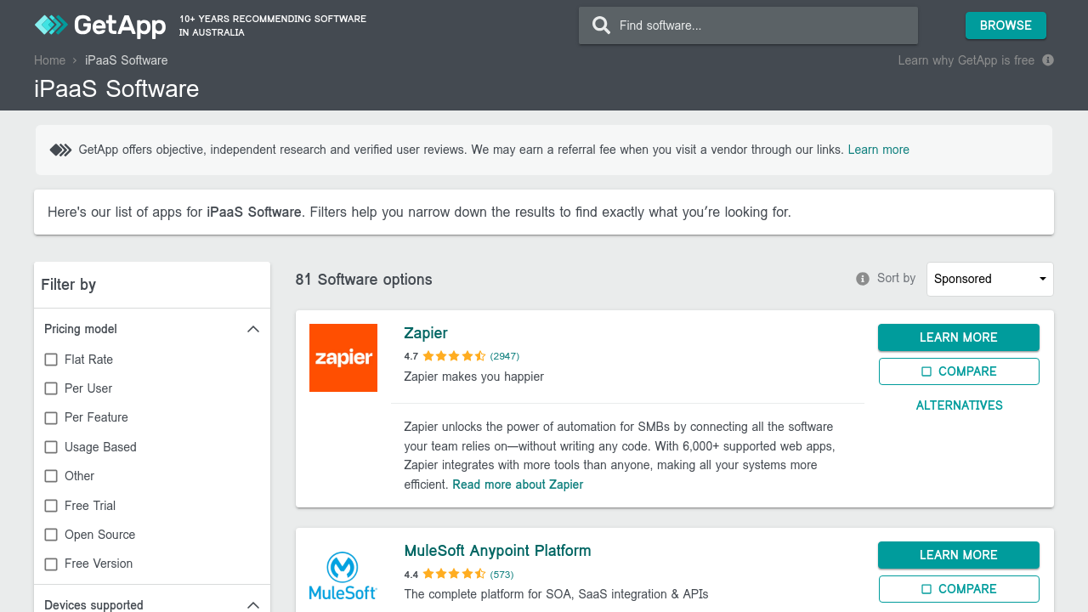Click Learn More button for Zapier

point(958,337)
